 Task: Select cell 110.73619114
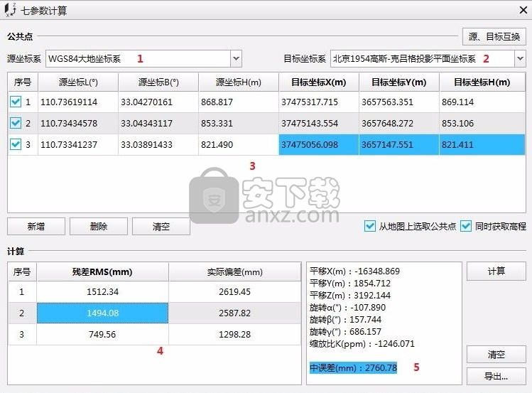pos(78,102)
